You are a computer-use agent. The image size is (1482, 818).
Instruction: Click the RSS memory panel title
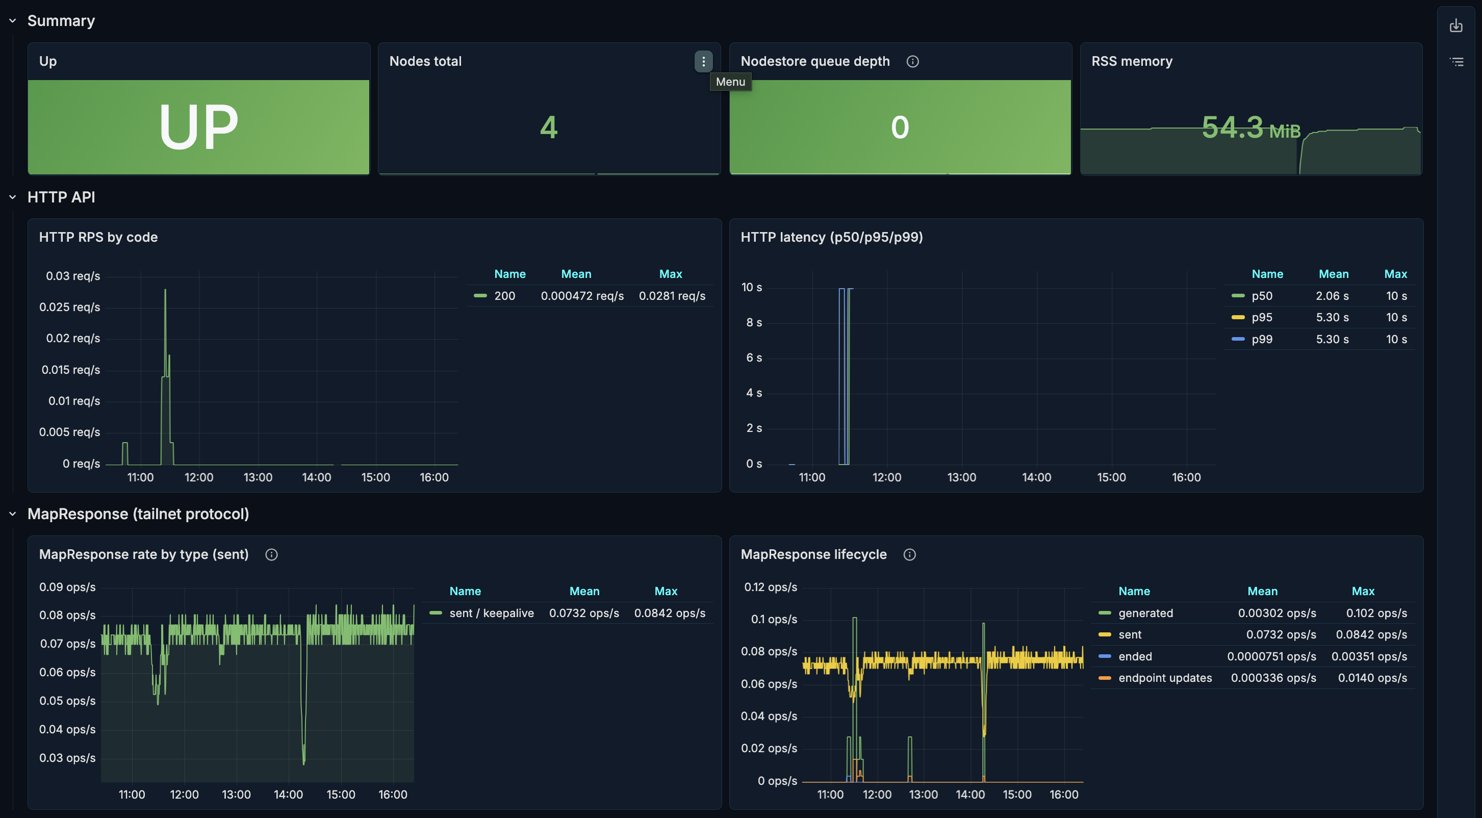(1132, 62)
